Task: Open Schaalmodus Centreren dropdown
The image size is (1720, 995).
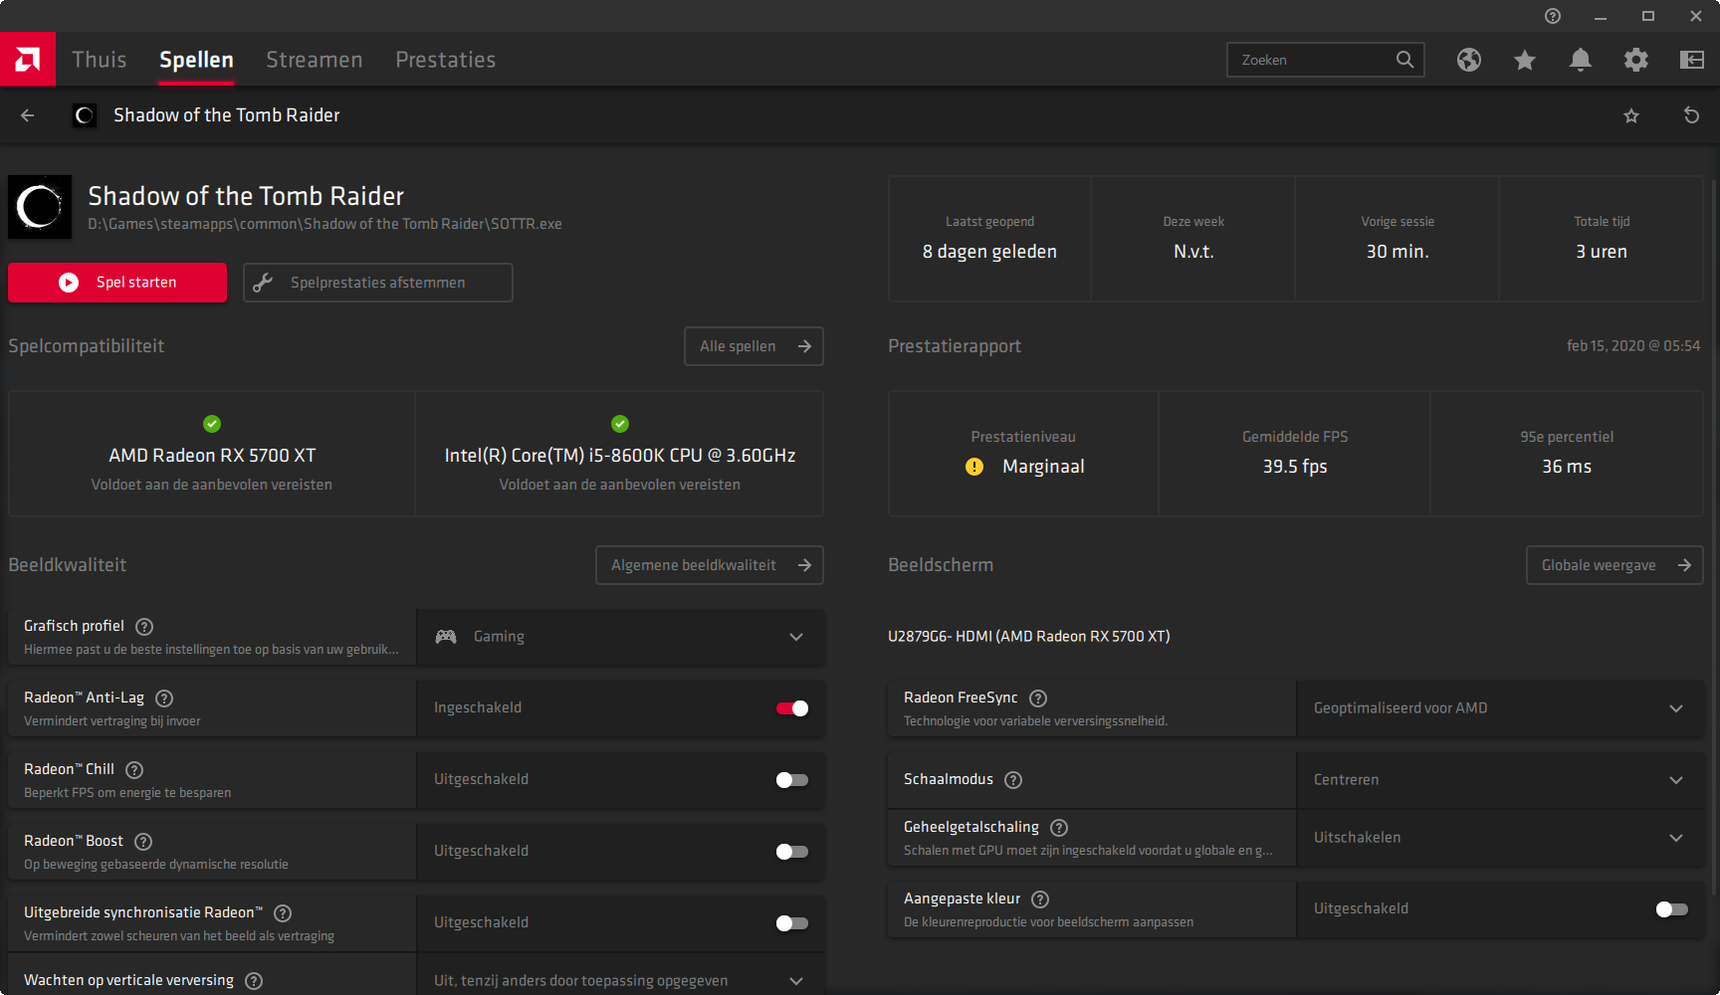Action: pyautogui.click(x=1501, y=780)
